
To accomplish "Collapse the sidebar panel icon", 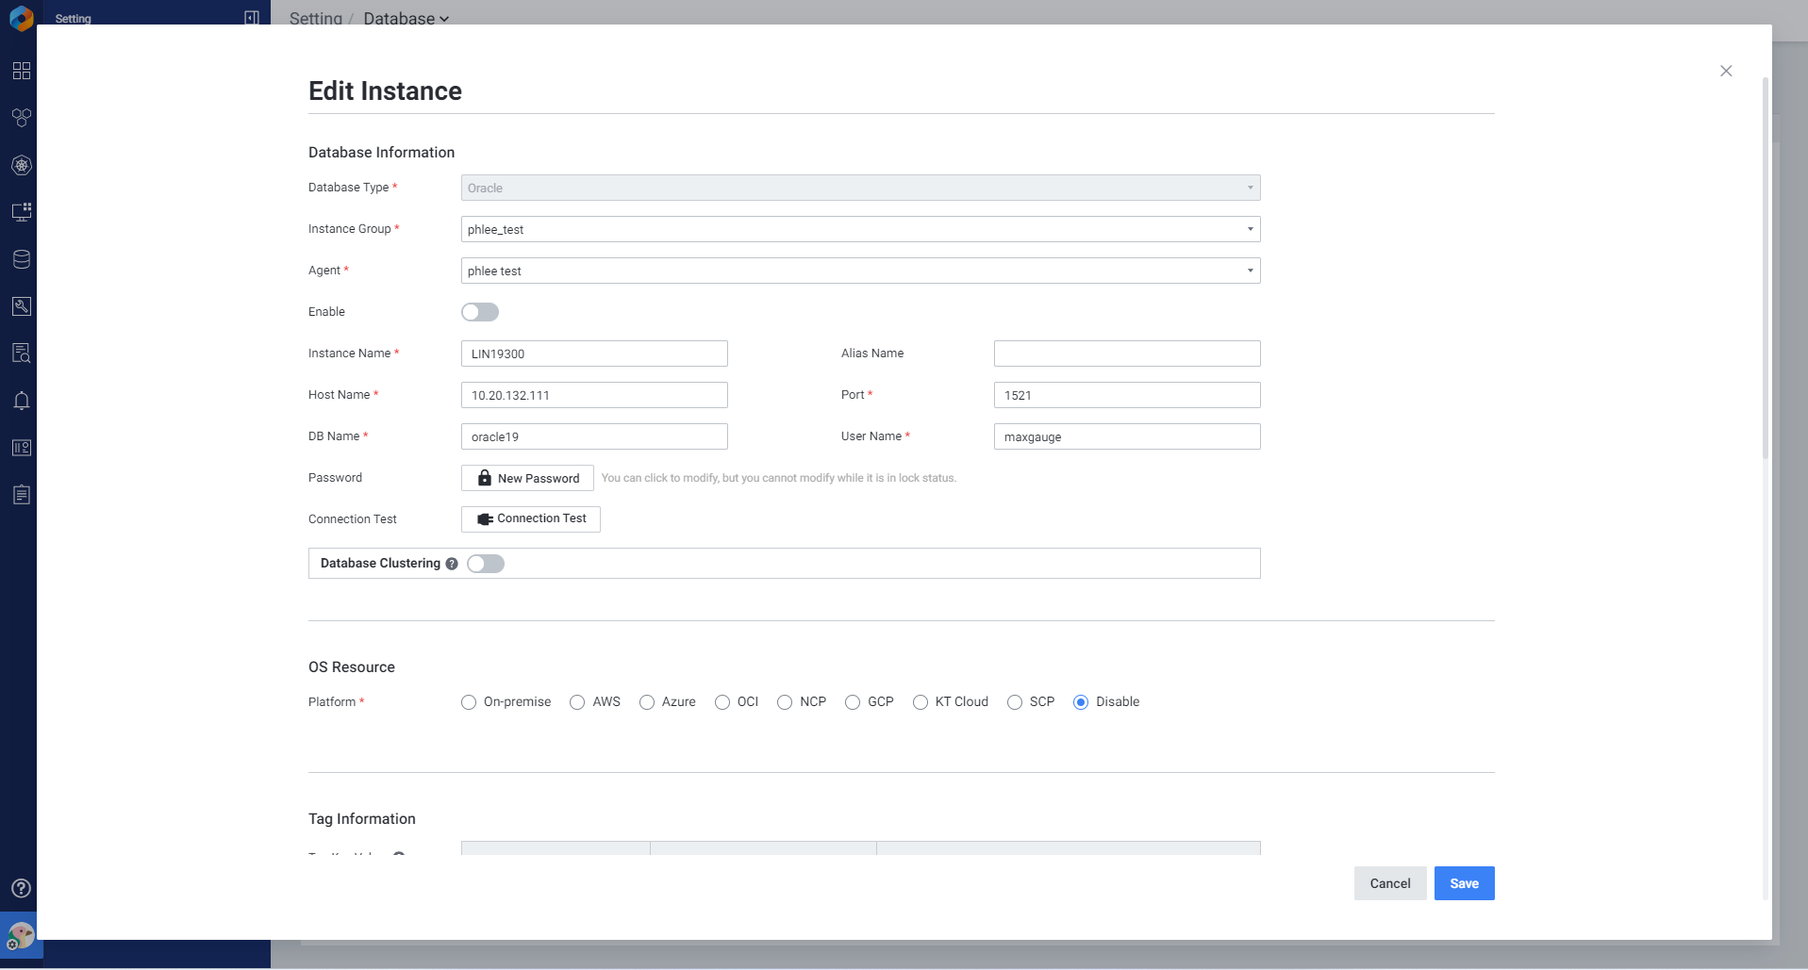I will click(252, 18).
